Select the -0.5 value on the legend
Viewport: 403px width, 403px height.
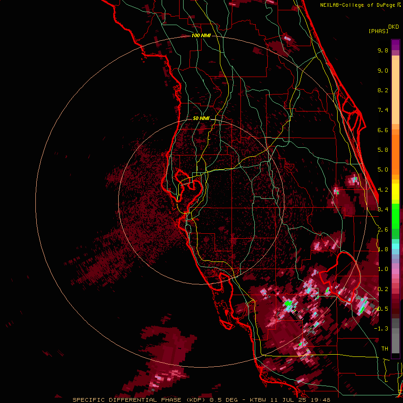point(382,309)
